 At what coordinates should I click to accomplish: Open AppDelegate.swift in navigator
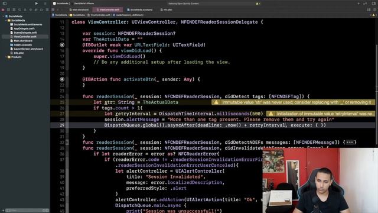22,28
